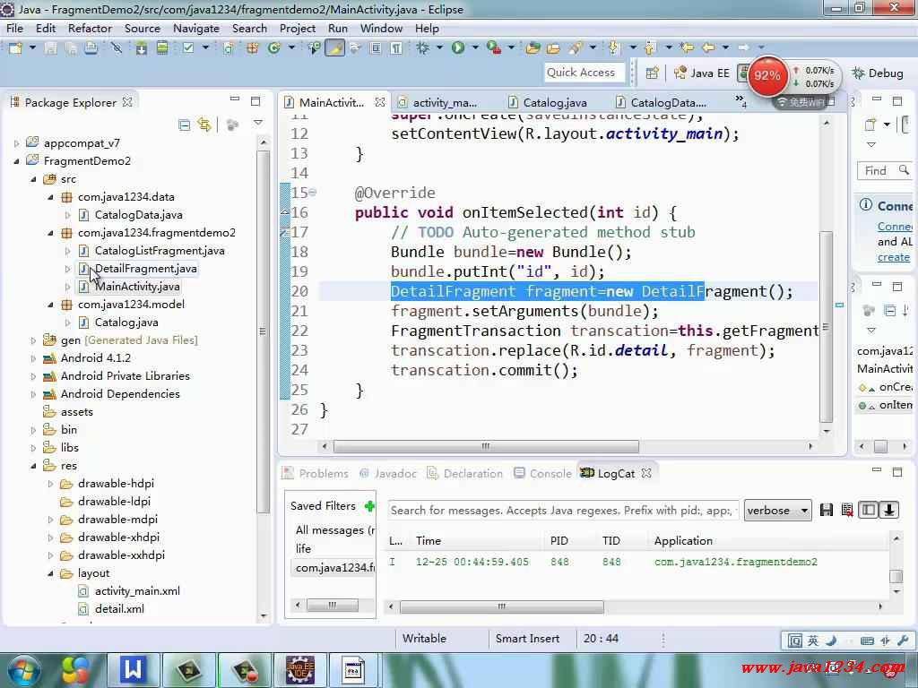Click the Quick Access field
918x688 pixels.
[x=584, y=73]
